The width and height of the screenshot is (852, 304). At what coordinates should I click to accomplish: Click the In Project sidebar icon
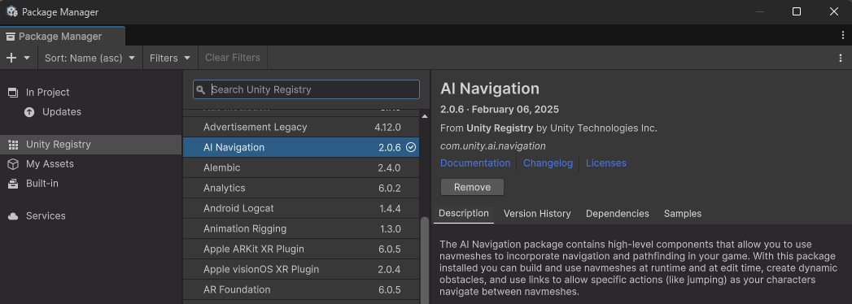click(13, 93)
